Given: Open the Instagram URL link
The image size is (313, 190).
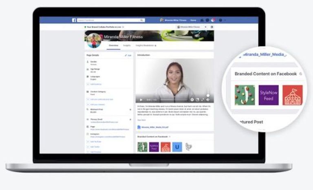Looking at the screenshot, I should pos(108,137).
